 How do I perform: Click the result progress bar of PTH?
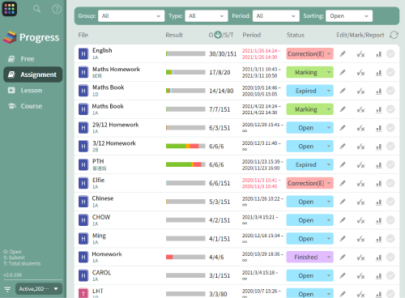pos(185,164)
